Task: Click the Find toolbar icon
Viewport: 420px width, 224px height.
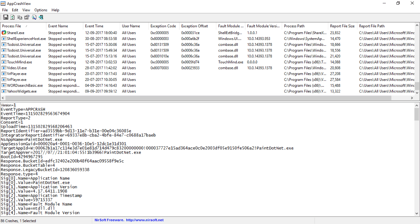Action: (34, 17)
